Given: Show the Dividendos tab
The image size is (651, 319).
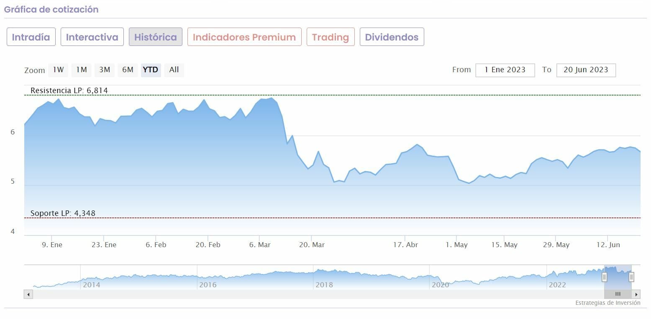Looking at the screenshot, I should [392, 37].
